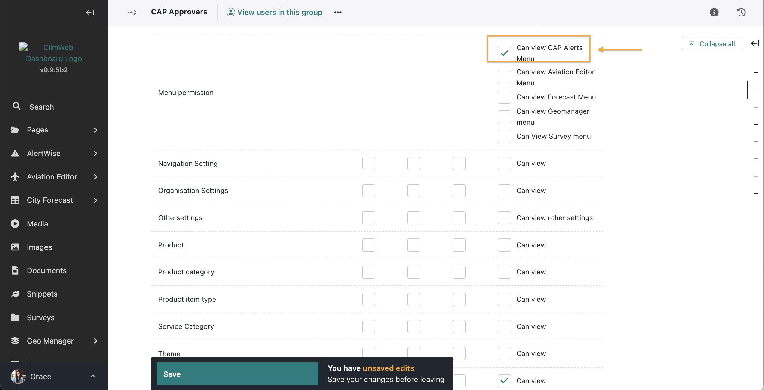Screen dimensions: 764x390
Task: Click the AlertWise warning triangle icon
Action: [x=15, y=153]
